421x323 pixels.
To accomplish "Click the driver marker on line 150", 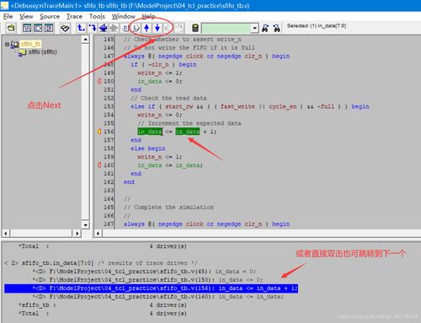I will [x=99, y=81].
